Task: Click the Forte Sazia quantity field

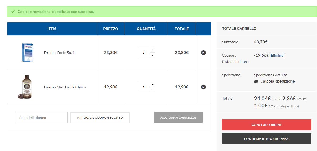Action: click(x=143, y=53)
